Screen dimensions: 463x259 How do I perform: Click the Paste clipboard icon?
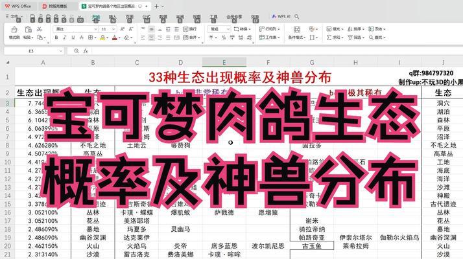point(28,29)
